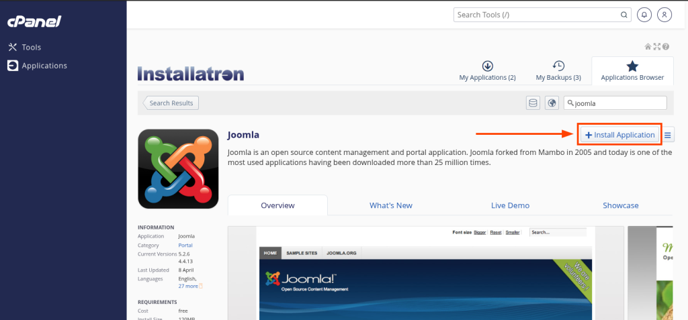Open the notifications bell
Screen dimensions: 688x320
coord(644,15)
